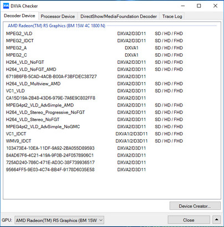This screenshot has width=224, height=227.
Task: Click SD / HD / FHD in MPEG2_VLD row
Action: coord(169,33)
